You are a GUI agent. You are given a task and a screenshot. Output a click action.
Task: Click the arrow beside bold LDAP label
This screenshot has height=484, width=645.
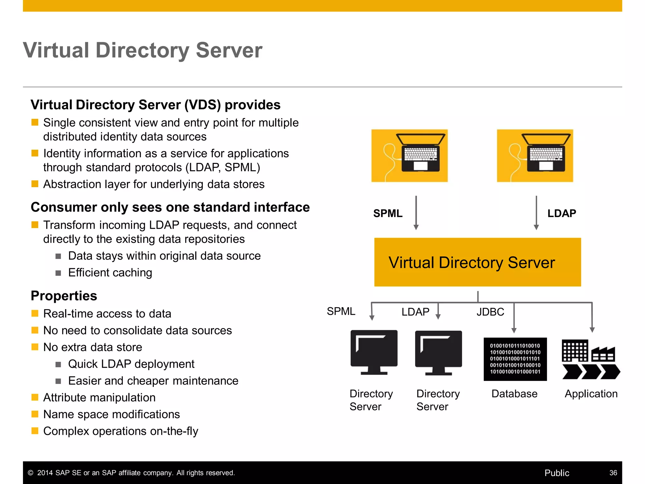pyautogui.click(x=536, y=213)
